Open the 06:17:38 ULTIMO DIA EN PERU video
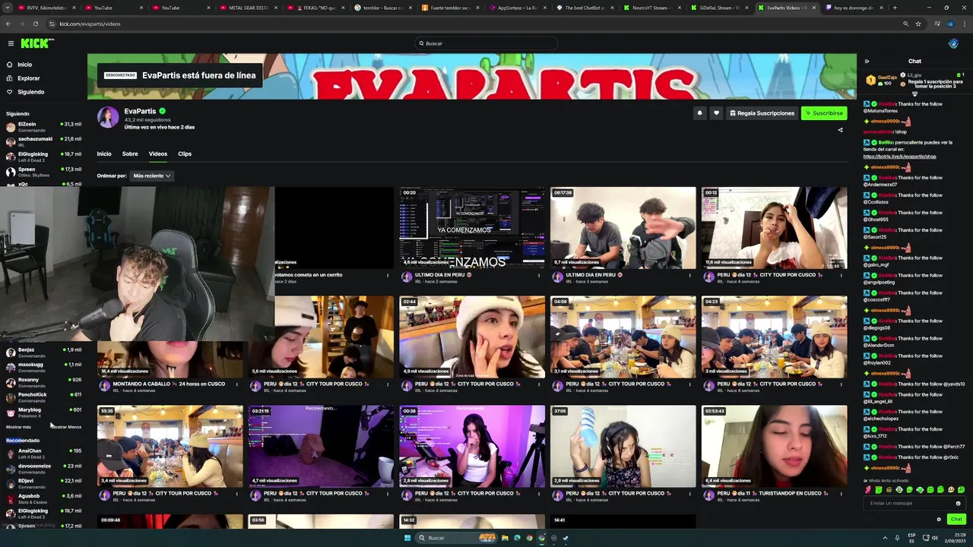Viewport: 973px width, 547px height. 623,228
